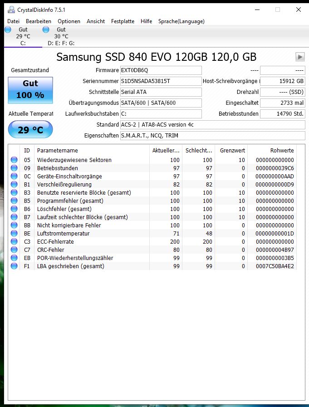Click status orb of ECC-Fehlerrate row
Viewport: 309px width, 407px height.
(14, 242)
